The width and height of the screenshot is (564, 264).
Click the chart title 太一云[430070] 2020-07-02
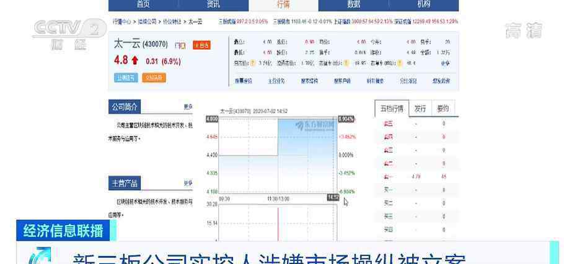pyautogui.click(x=254, y=111)
